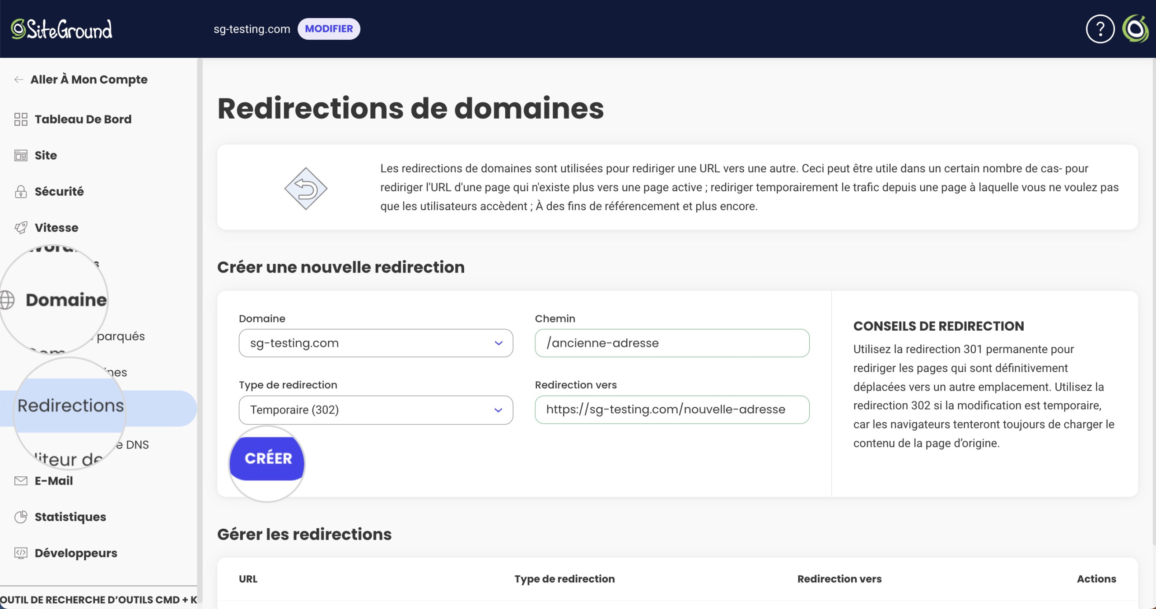Open the Statistiques menu section
This screenshot has height=609, width=1156.
(x=70, y=517)
